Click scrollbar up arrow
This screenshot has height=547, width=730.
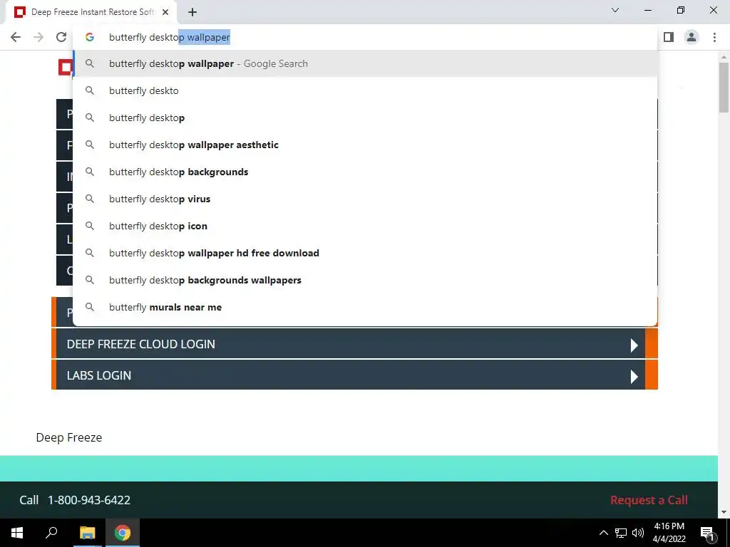[x=724, y=57]
